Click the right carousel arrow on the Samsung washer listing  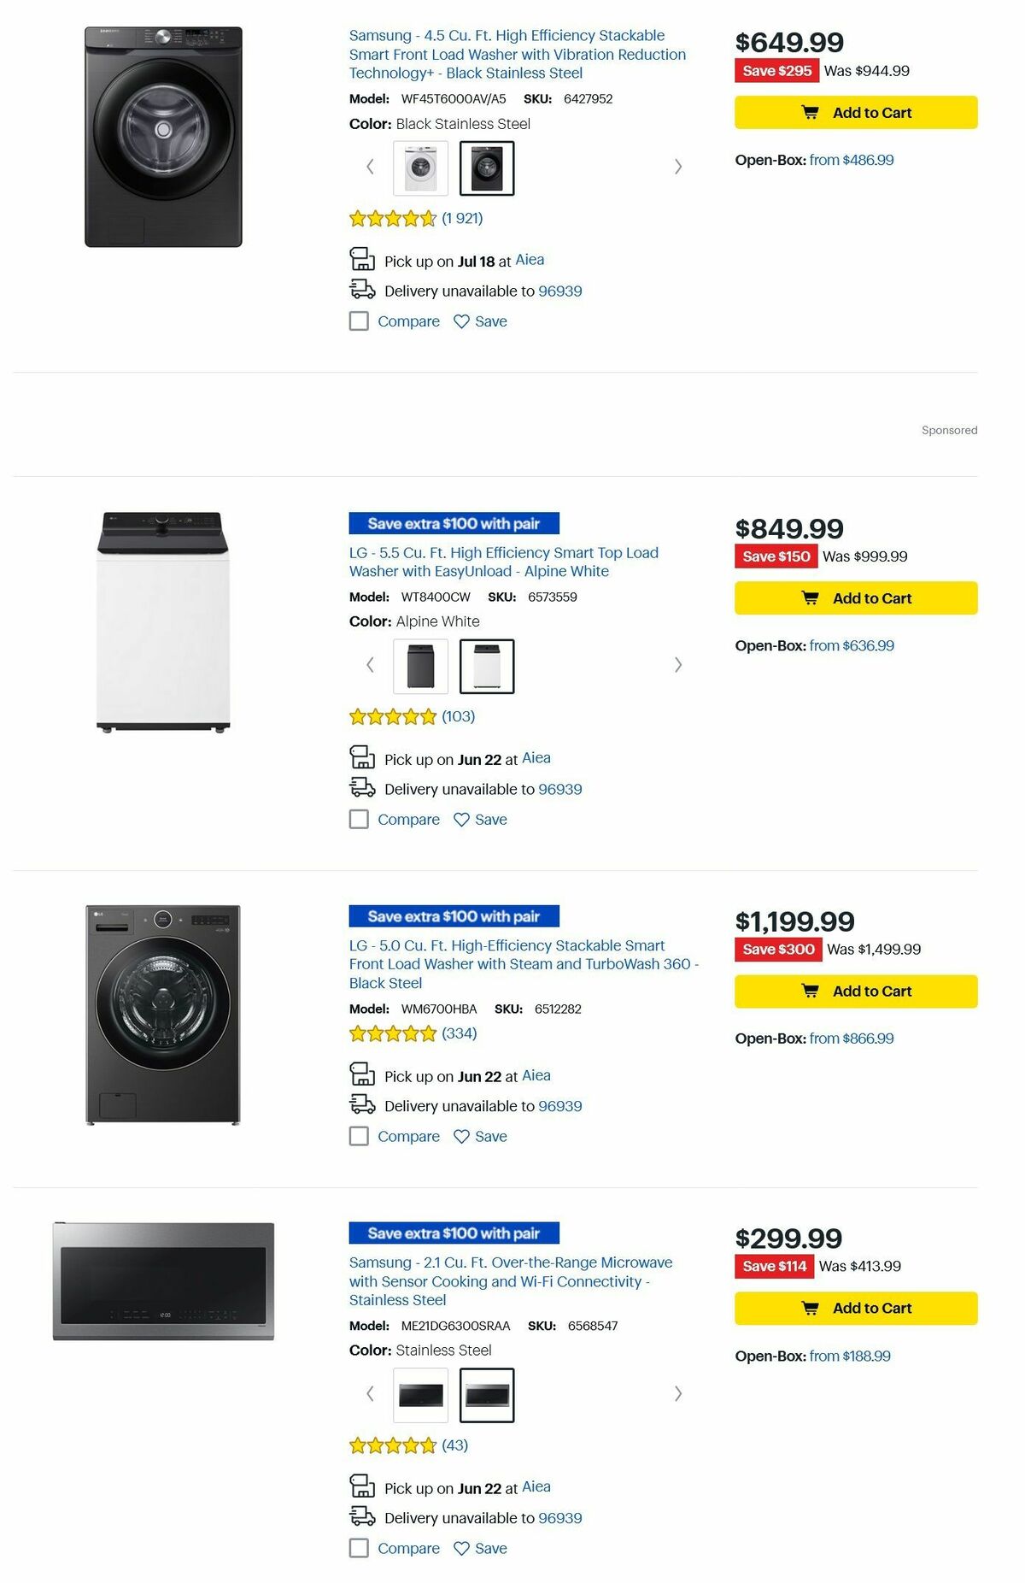click(678, 167)
